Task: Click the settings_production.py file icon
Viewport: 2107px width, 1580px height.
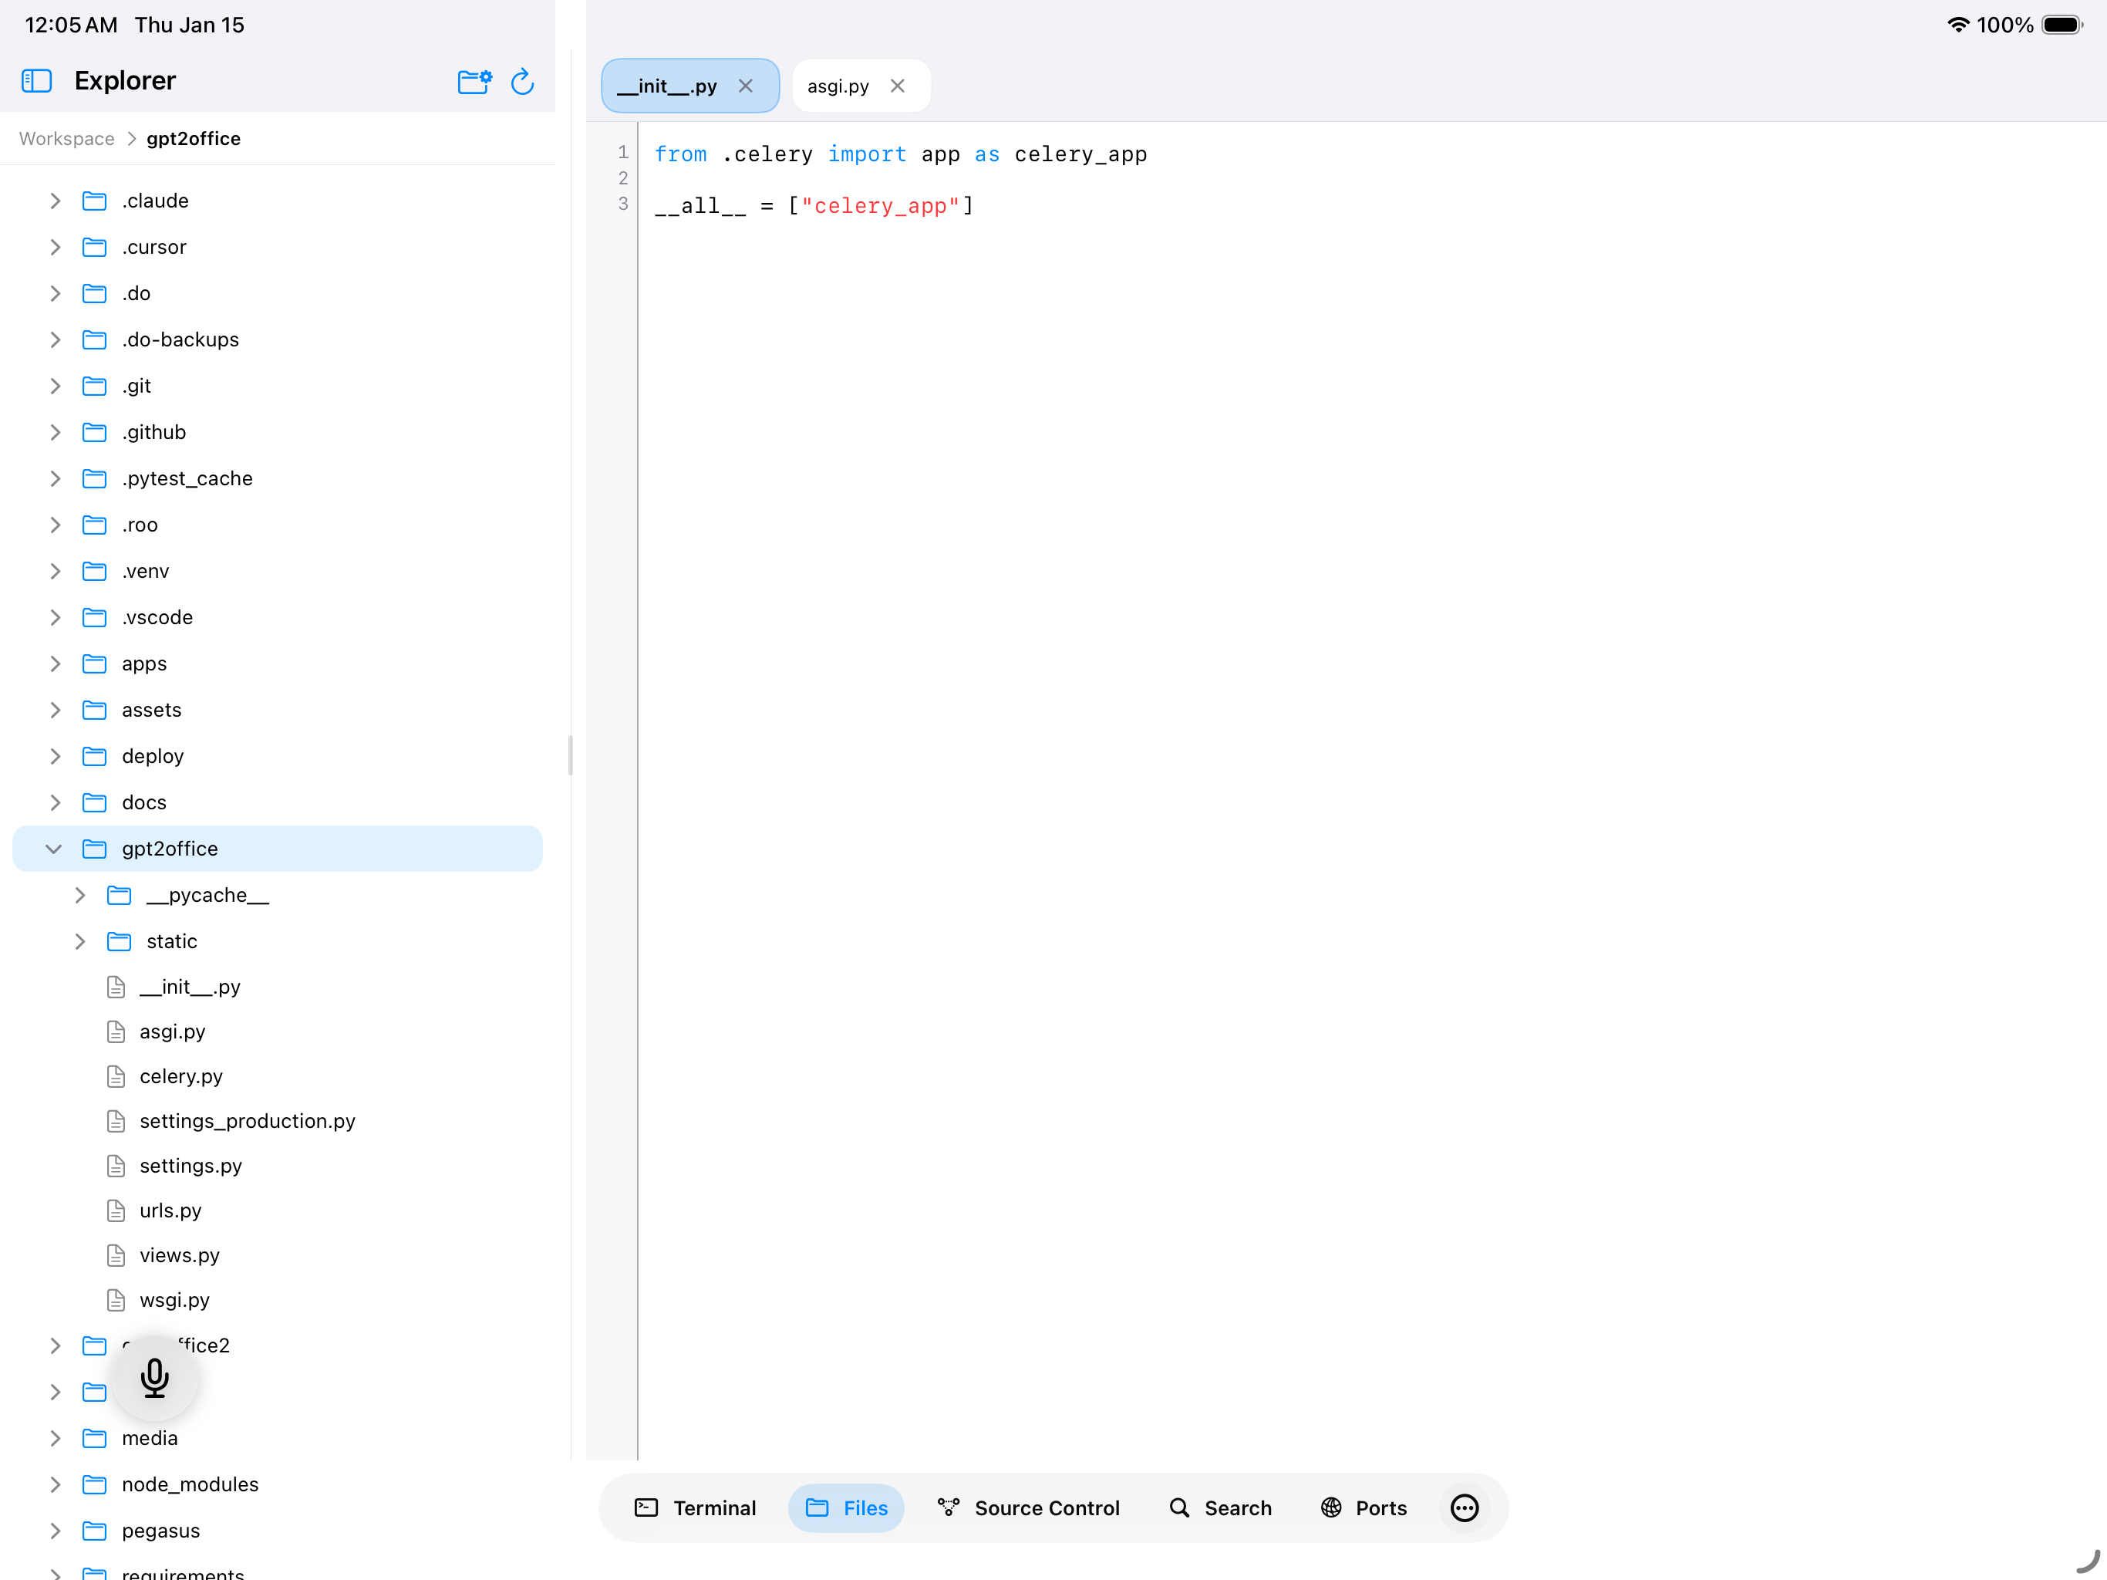Action: coord(116,1121)
